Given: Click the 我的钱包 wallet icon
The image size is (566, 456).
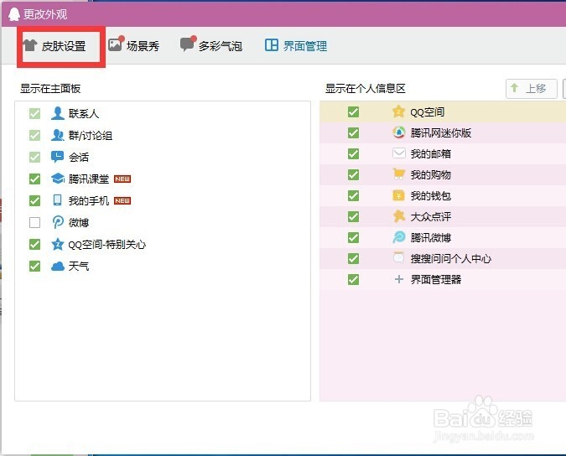Looking at the screenshot, I should pyautogui.click(x=399, y=195).
